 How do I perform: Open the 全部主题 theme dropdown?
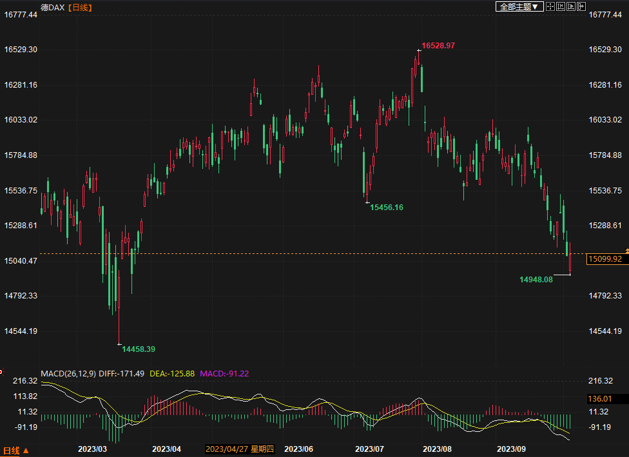(x=518, y=6)
